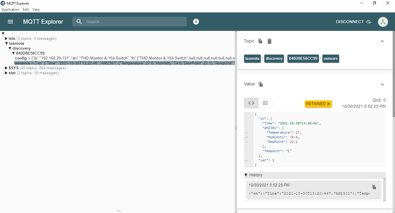The width and height of the screenshot is (395, 213).
Task: Click the DISCONNECT button
Action: point(353,22)
